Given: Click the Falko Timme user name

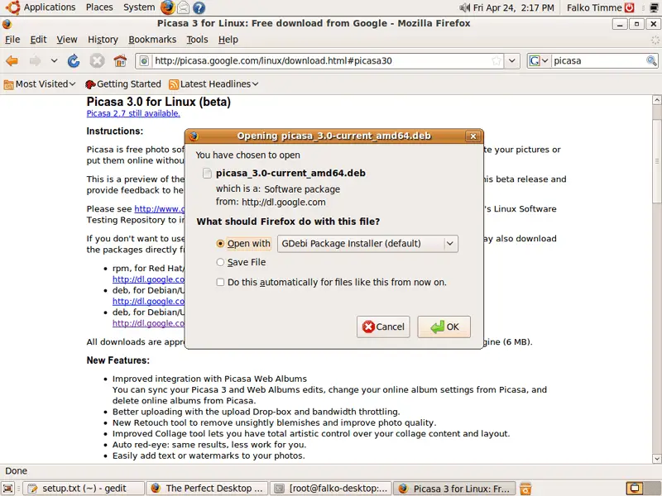Looking at the screenshot, I should 594,7.
